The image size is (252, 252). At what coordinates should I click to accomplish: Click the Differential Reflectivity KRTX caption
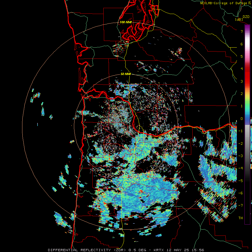pos(126,250)
